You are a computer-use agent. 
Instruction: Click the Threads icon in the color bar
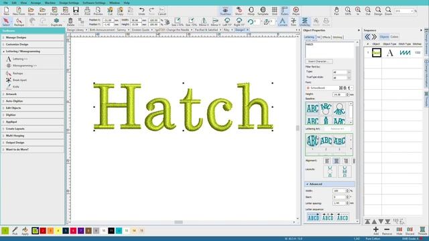tap(422, 231)
